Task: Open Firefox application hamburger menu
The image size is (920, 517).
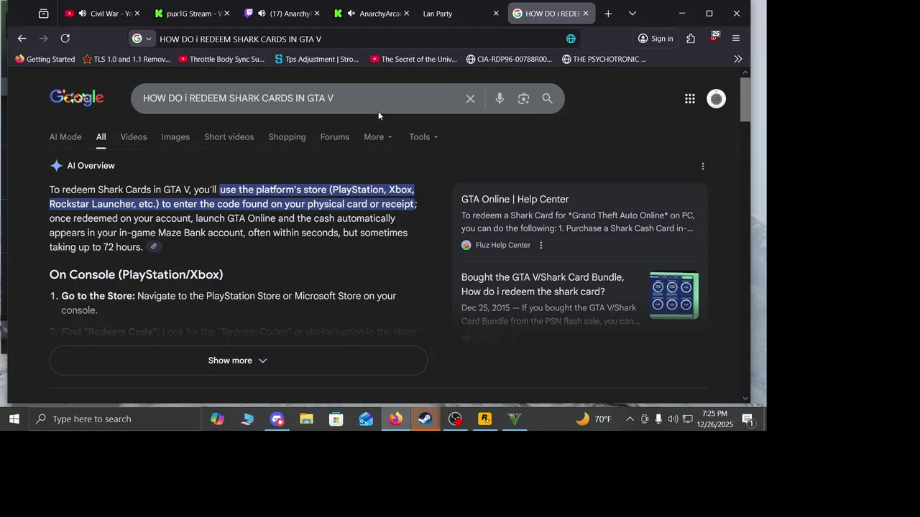Action: [x=736, y=39]
